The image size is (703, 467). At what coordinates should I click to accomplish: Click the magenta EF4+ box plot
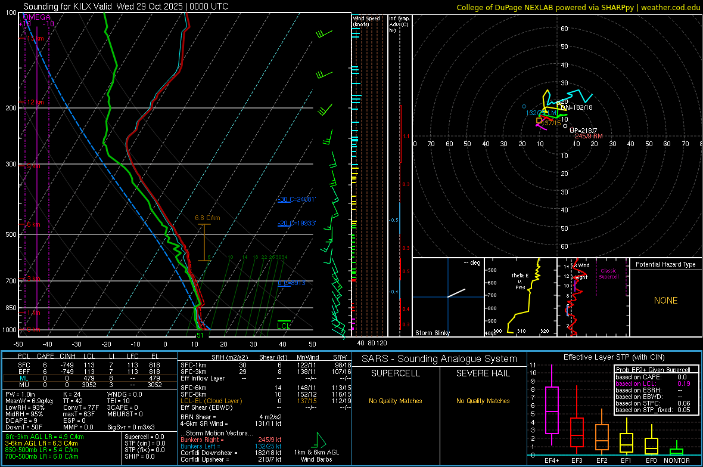pos(552,405)
